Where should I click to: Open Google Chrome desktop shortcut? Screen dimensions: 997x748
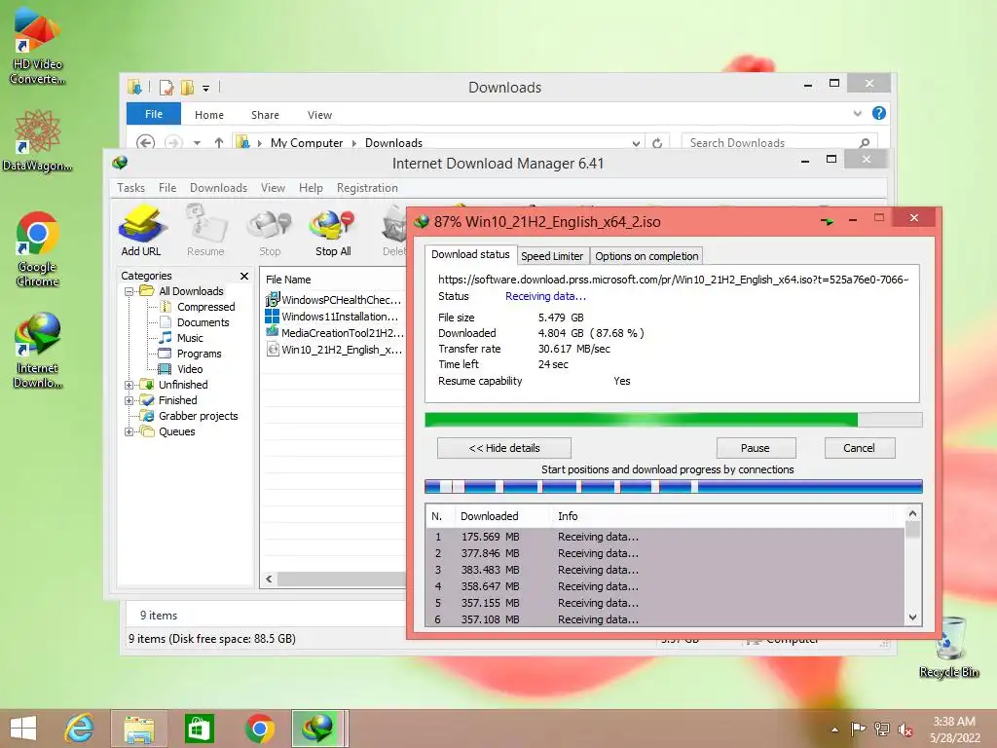38,249
